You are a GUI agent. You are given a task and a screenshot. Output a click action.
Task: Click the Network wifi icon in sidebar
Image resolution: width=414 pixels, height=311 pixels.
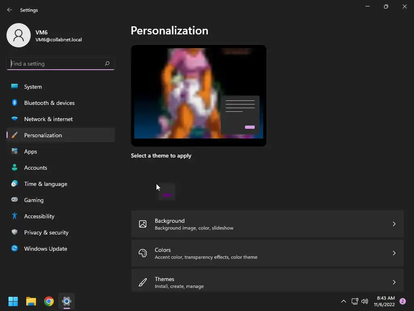[15, 119]
